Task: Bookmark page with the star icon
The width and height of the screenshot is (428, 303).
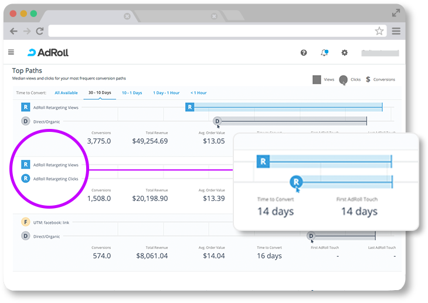Action: coord(379,31)
